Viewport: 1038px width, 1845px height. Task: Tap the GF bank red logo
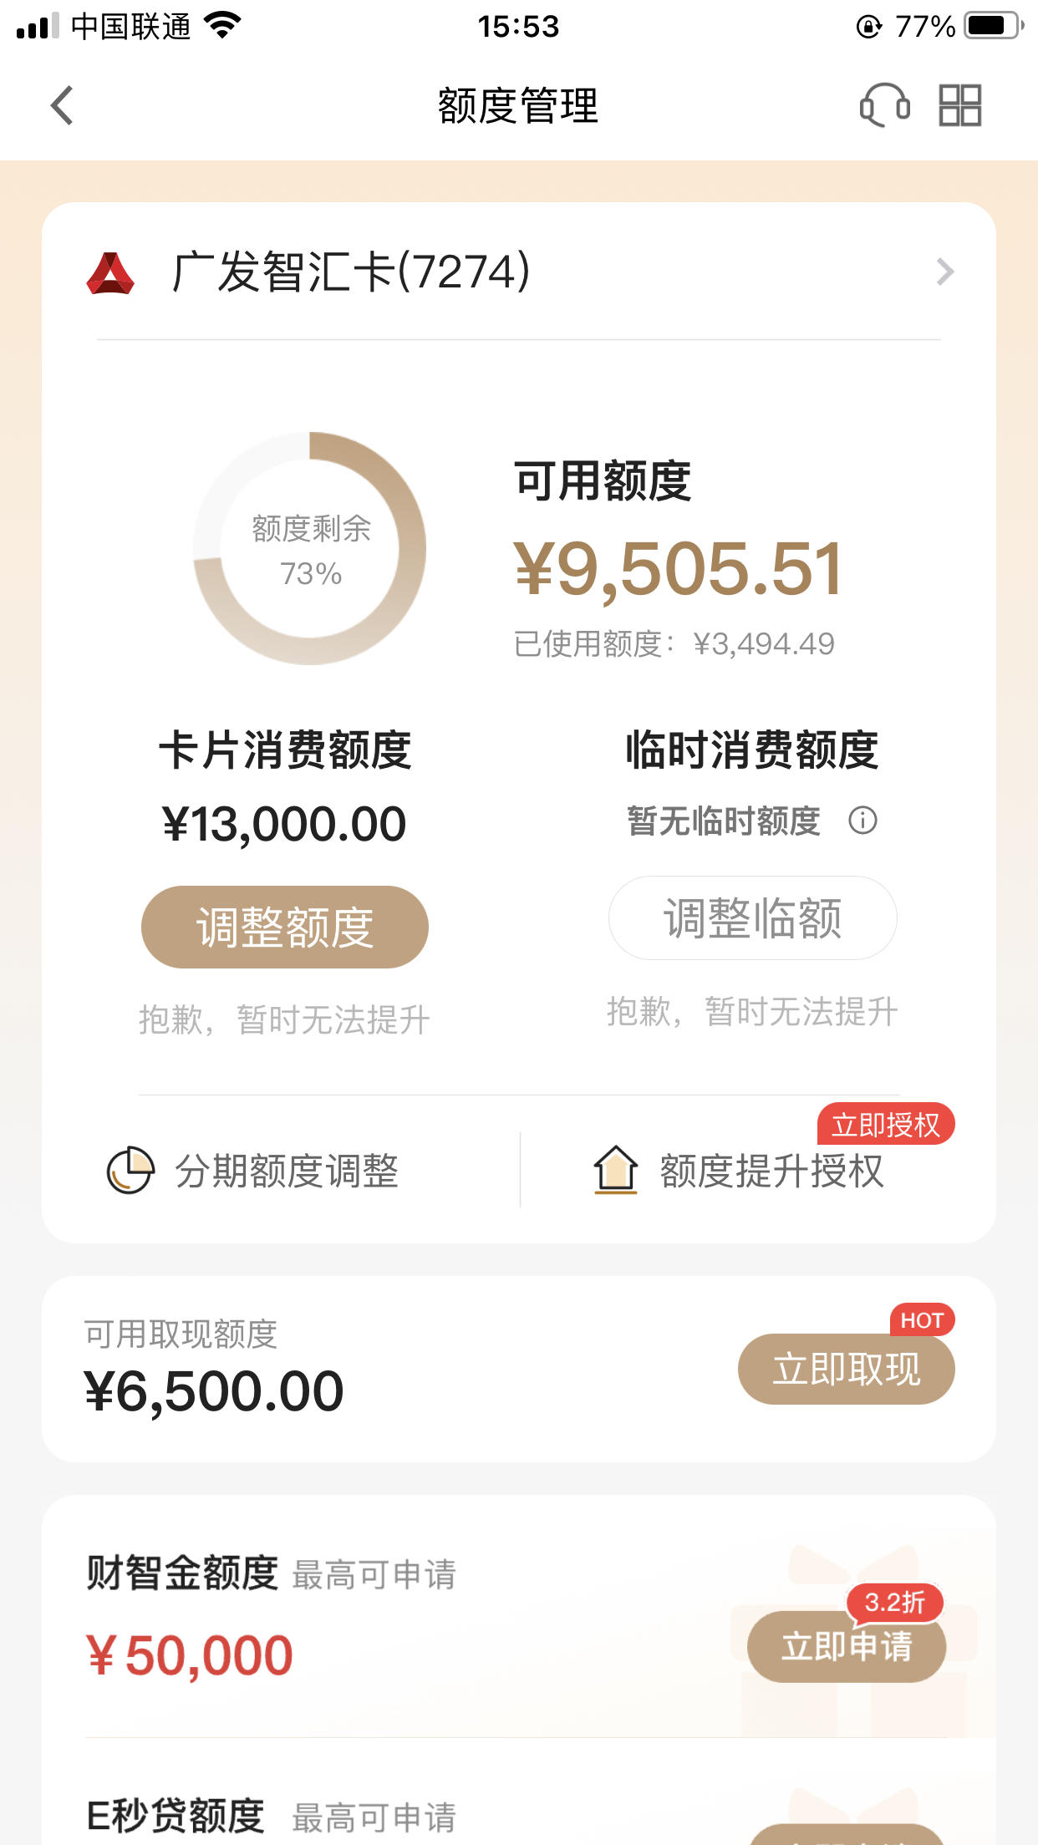click(110, 273)
